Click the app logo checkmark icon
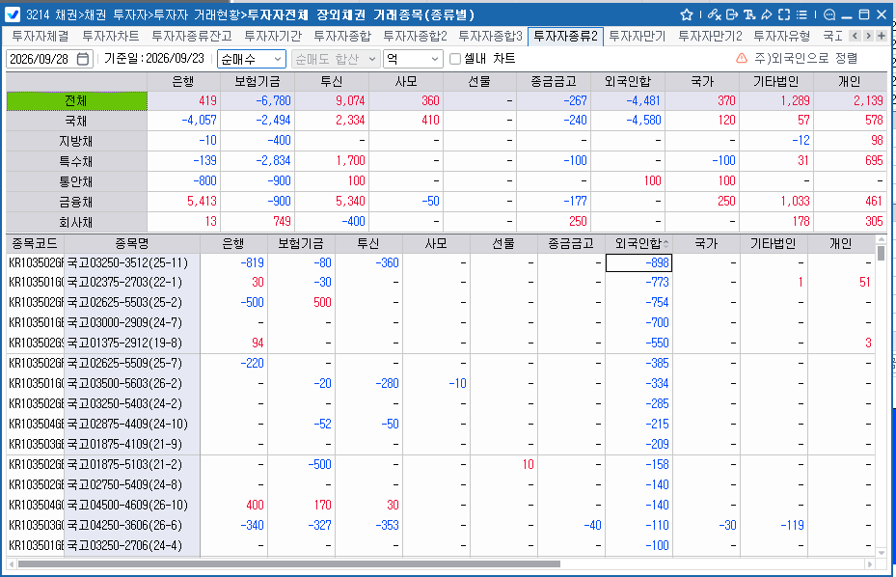This screenshot has width=896, height=577. [x=13, y=14]
